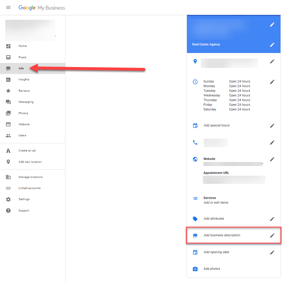Viewport: 284px width, 282px height.
Task: Open Photos in the sidebar
Action: tap(33, 113)
